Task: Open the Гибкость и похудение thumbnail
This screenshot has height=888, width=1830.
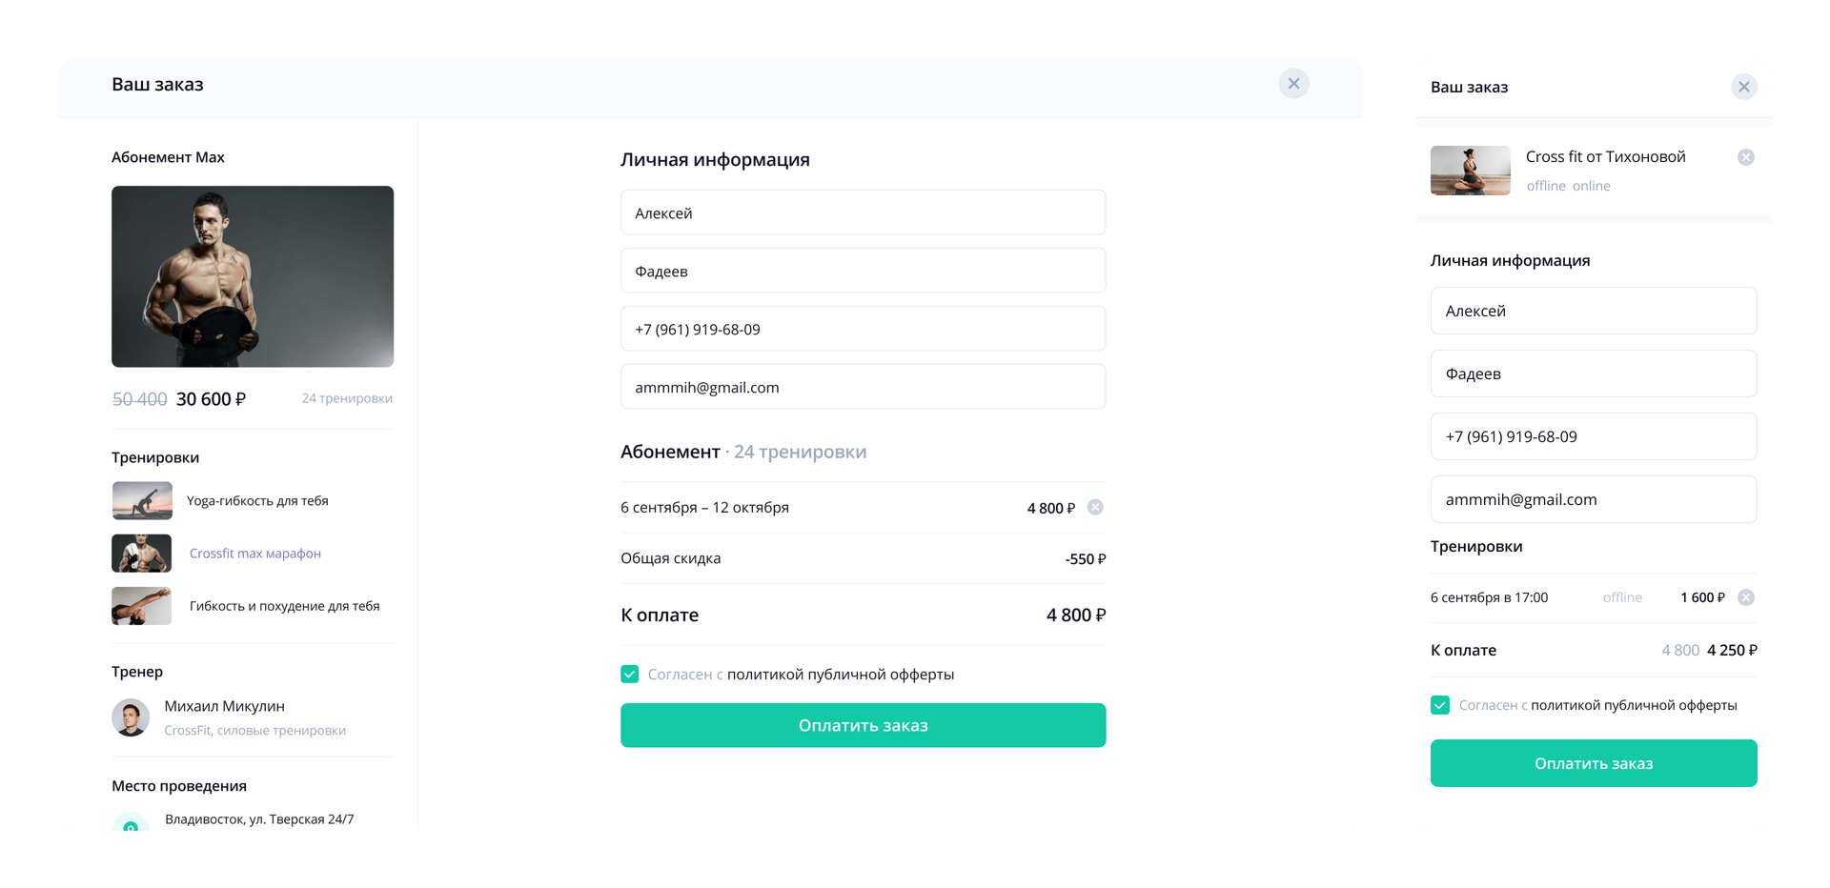Action: 142,606
